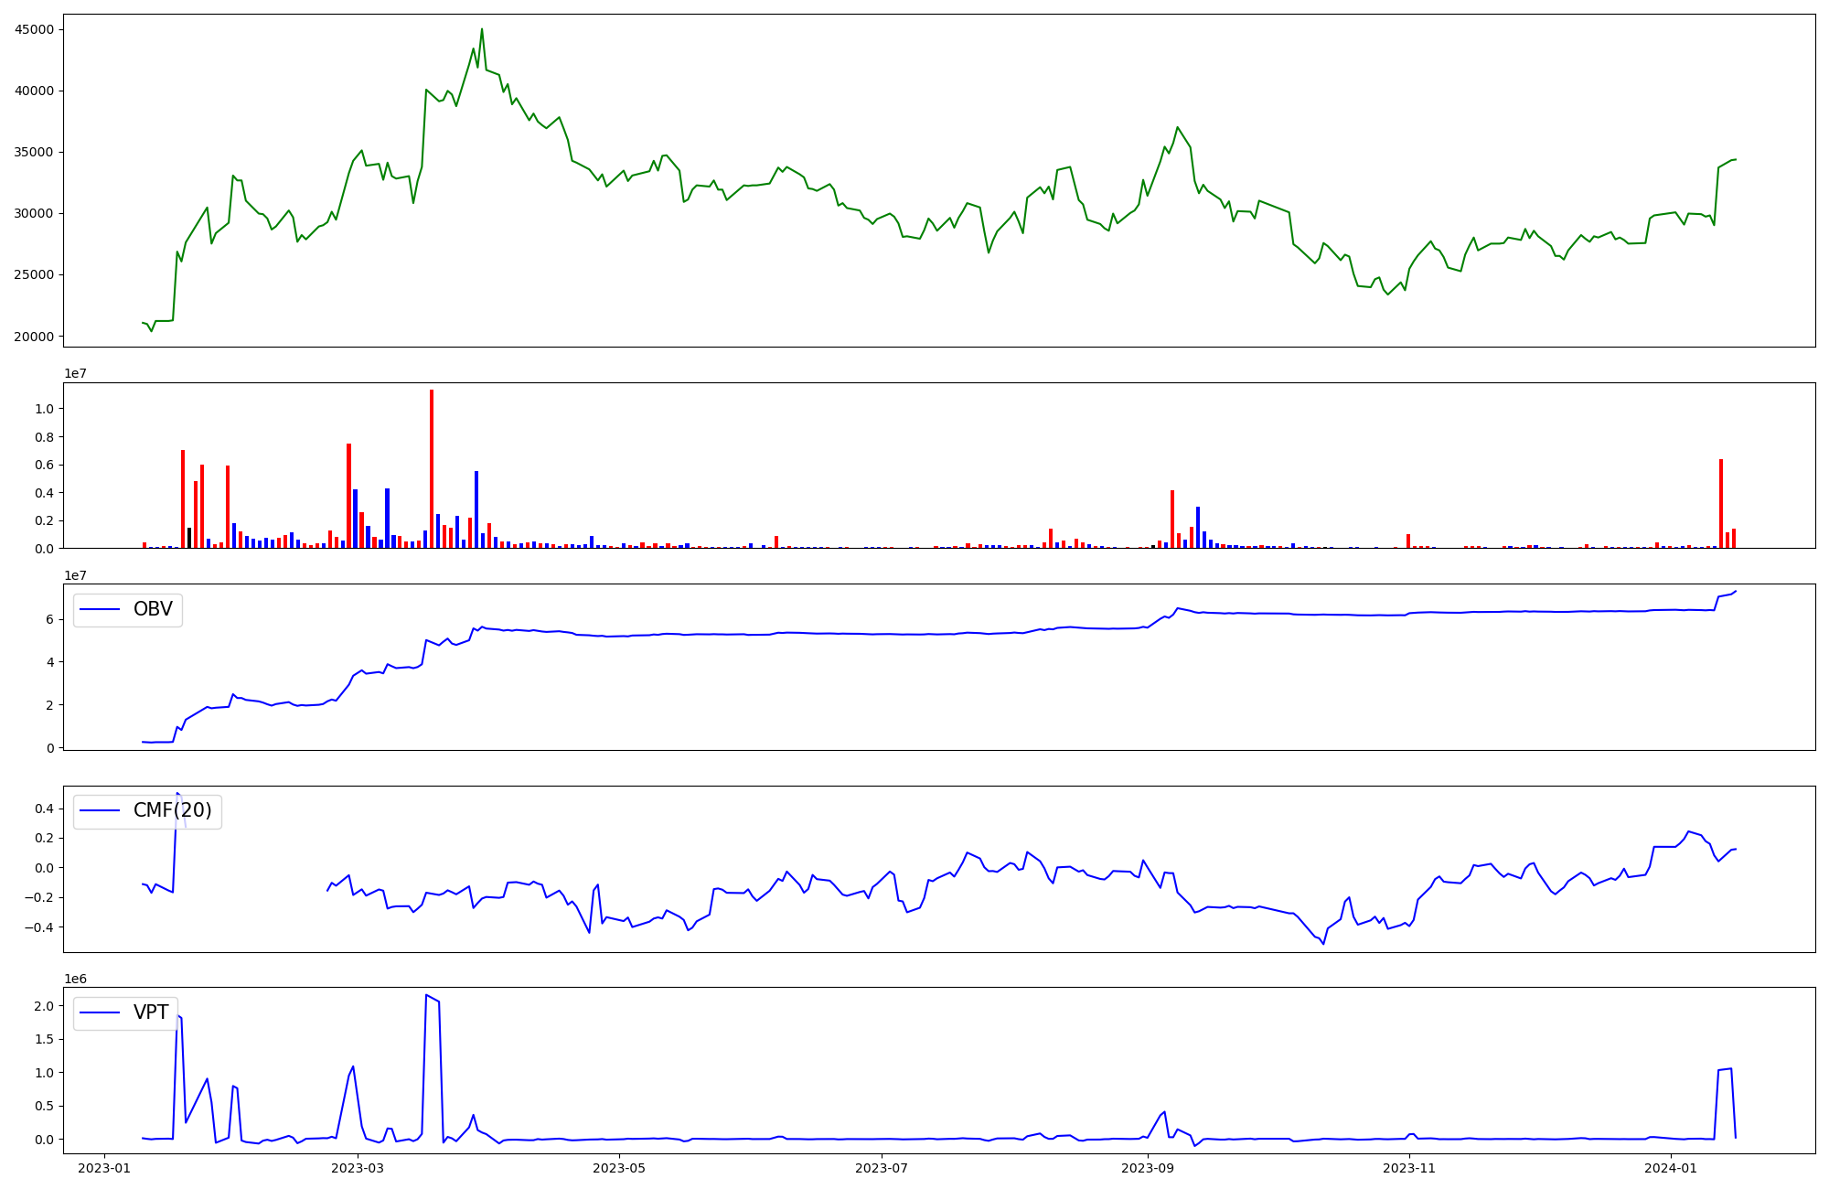Click the 2023-07 x-axis date label
Image resolution: width=1829 pixels, height=1189 pixels.
pyautogui.click(x=882, y=1168)
